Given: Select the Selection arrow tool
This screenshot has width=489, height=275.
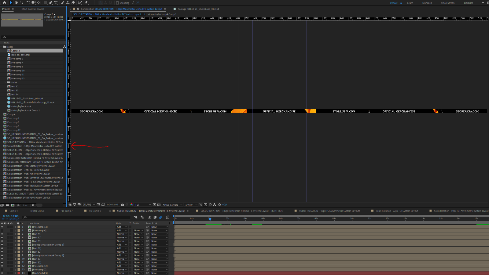Looking at the screenshot, I should pos(11,2).
